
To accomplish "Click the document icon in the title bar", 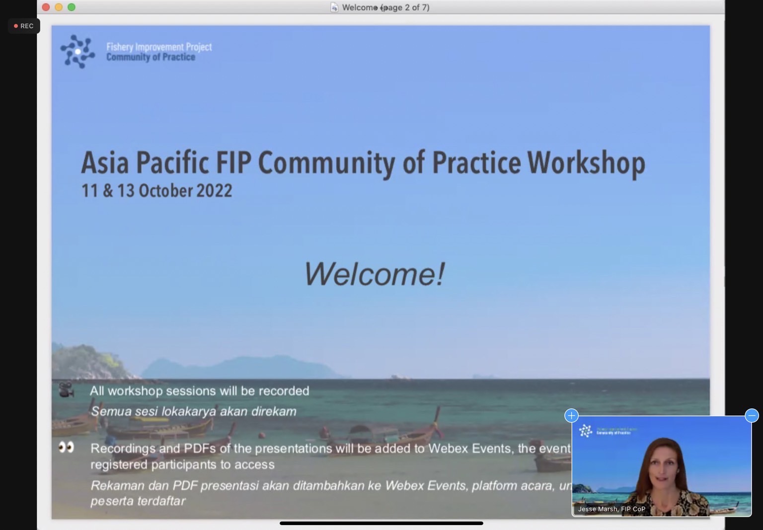I will [334, 7].
